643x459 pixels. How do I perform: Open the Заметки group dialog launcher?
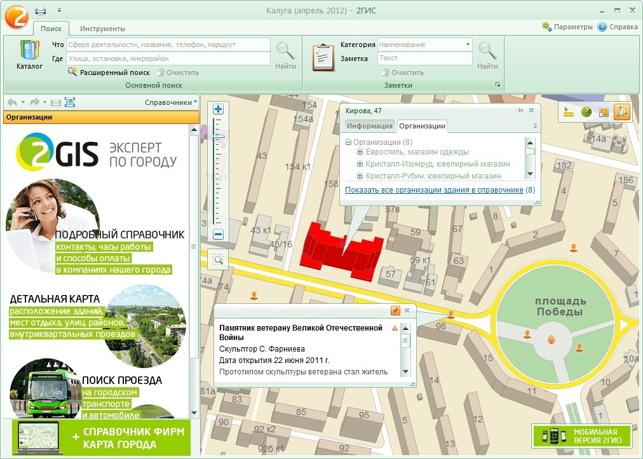click(498, 85)
